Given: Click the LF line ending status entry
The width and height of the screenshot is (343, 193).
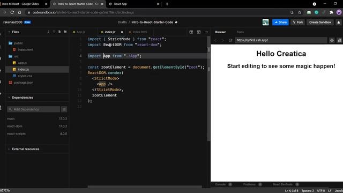Looking at the screenshot, I should point(330,191).
